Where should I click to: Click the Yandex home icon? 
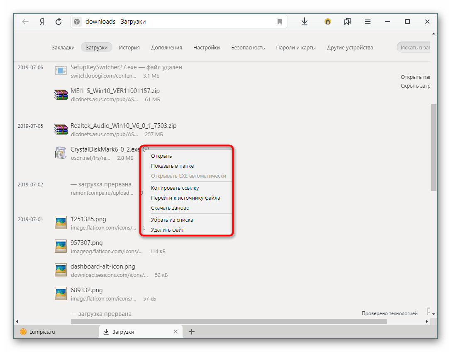(42, 22)
